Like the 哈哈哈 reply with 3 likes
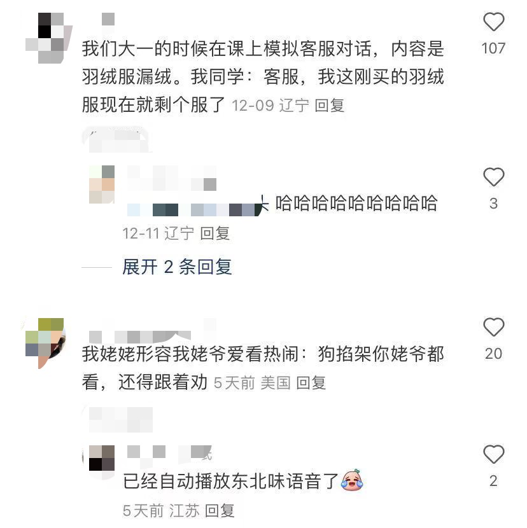The height and width of the screenshot is (528, 527). click(x=494, y=177)
